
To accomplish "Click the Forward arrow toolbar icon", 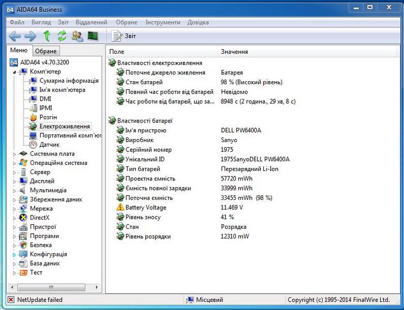I will tap(31, 36).
